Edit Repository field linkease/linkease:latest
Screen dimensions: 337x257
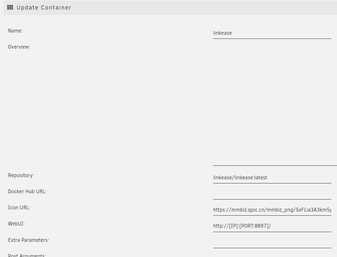coord(272,178)
